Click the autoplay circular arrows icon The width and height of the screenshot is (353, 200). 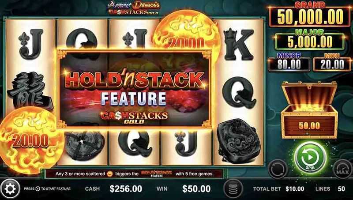(278, 170)
